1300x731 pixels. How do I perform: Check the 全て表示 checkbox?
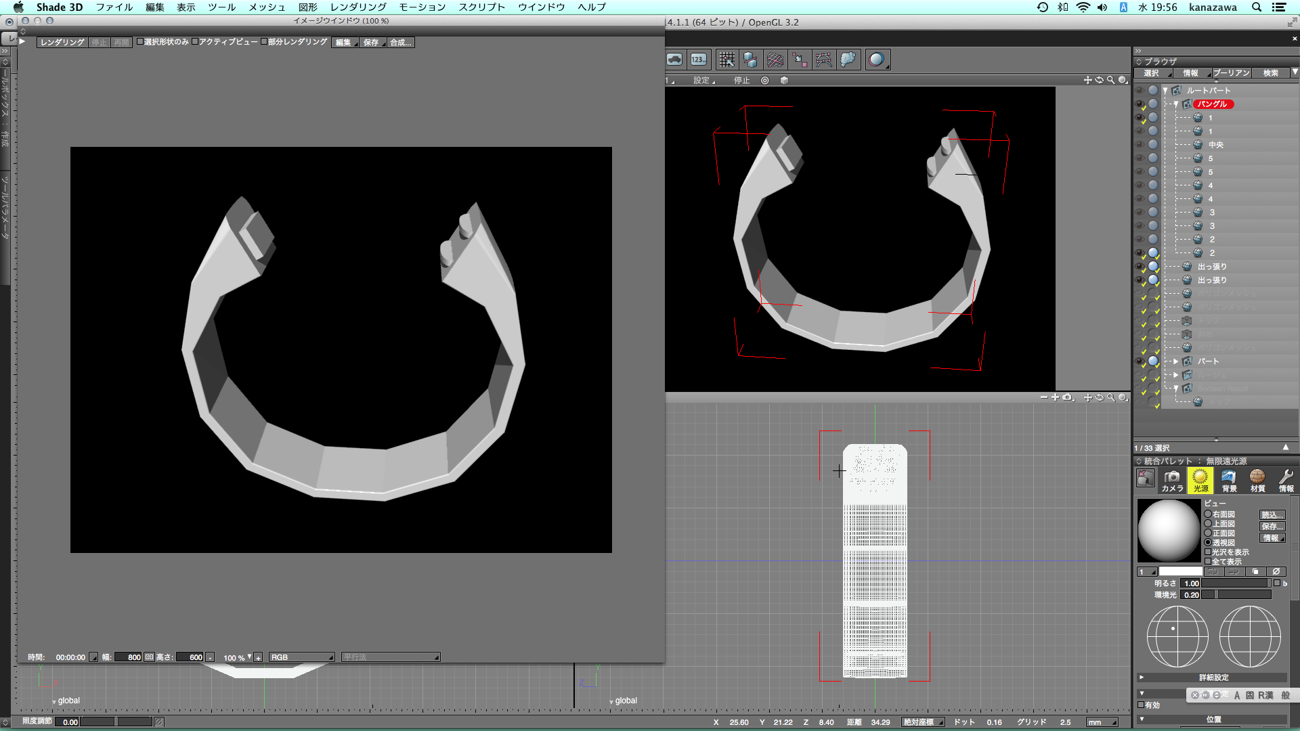pos(1208,562)
